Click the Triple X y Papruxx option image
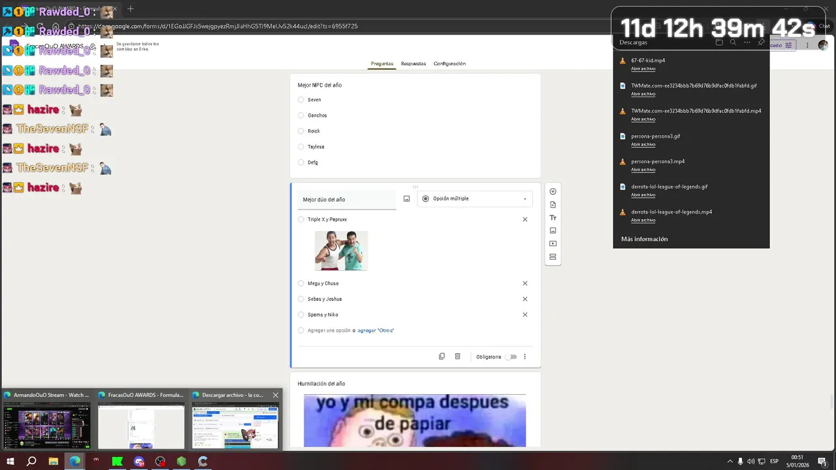This screenshot has height=470, width=836. 341,251
